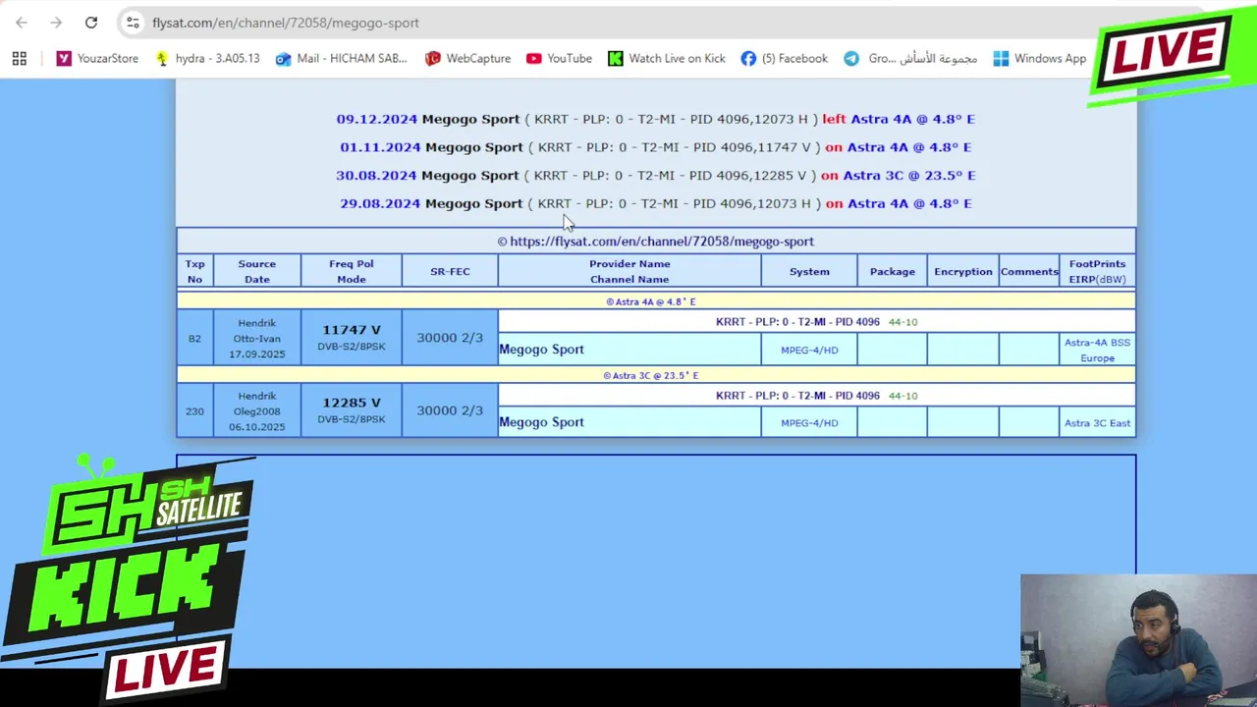This screenshot has width=1257, height=707.
Task: Open the (5) Facebook bookmark
Action: pyautogui.click(x=785, y=59)
